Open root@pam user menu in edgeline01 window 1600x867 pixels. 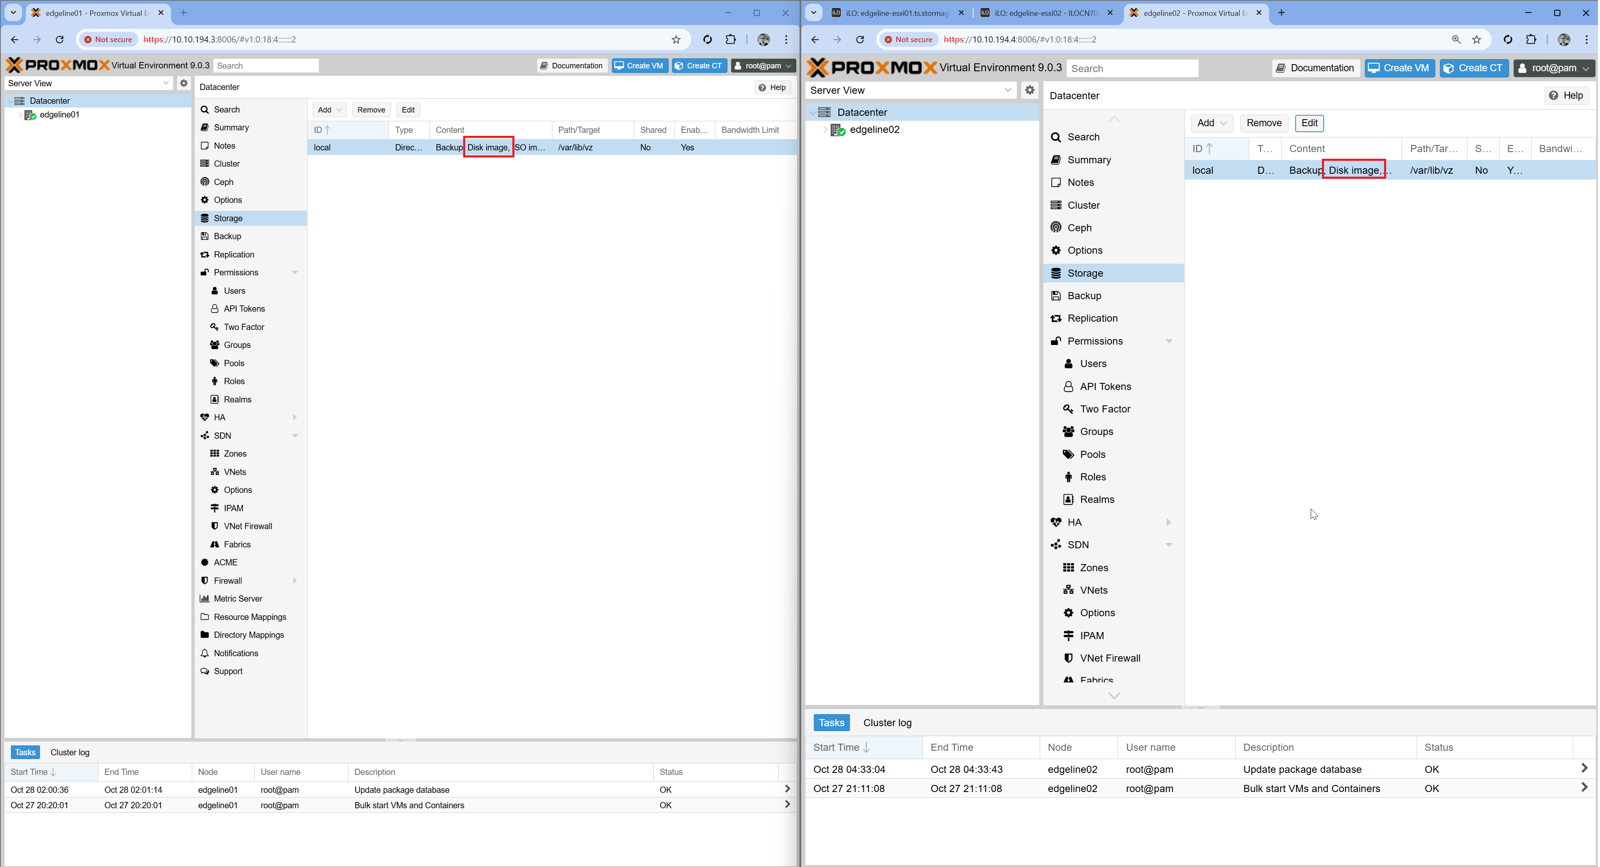[x=763, y=66]
